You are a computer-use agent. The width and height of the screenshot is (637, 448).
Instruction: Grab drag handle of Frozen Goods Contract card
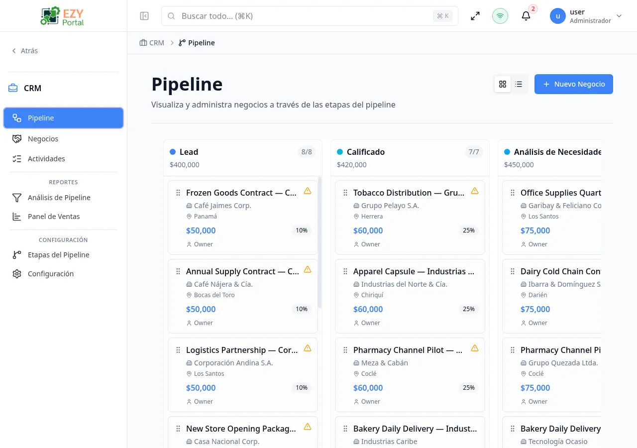[x=178, y=193]
